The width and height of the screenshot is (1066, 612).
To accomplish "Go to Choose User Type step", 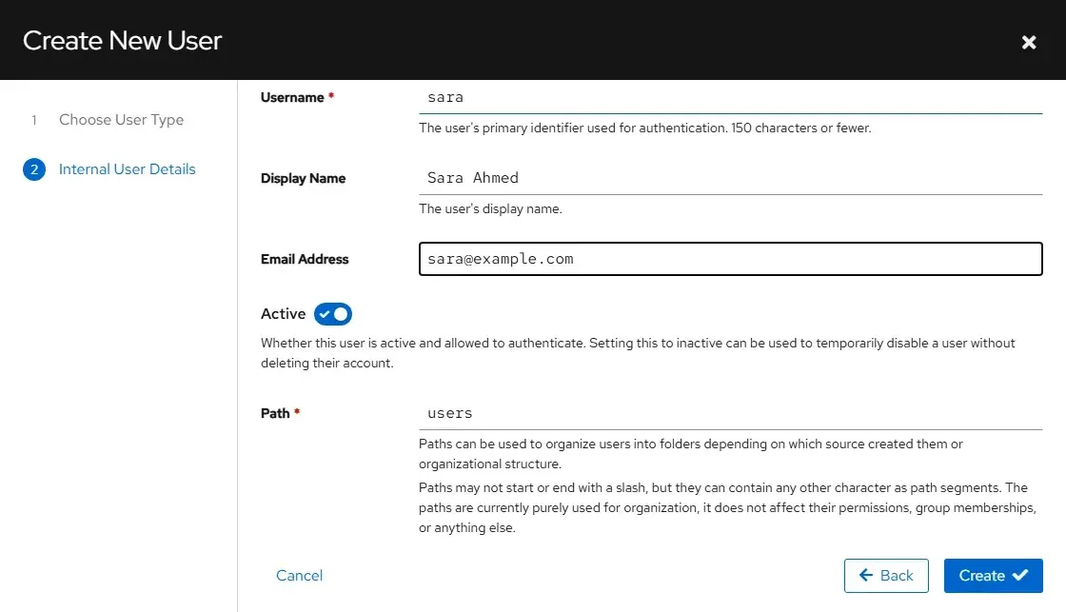I will (121, 120).
